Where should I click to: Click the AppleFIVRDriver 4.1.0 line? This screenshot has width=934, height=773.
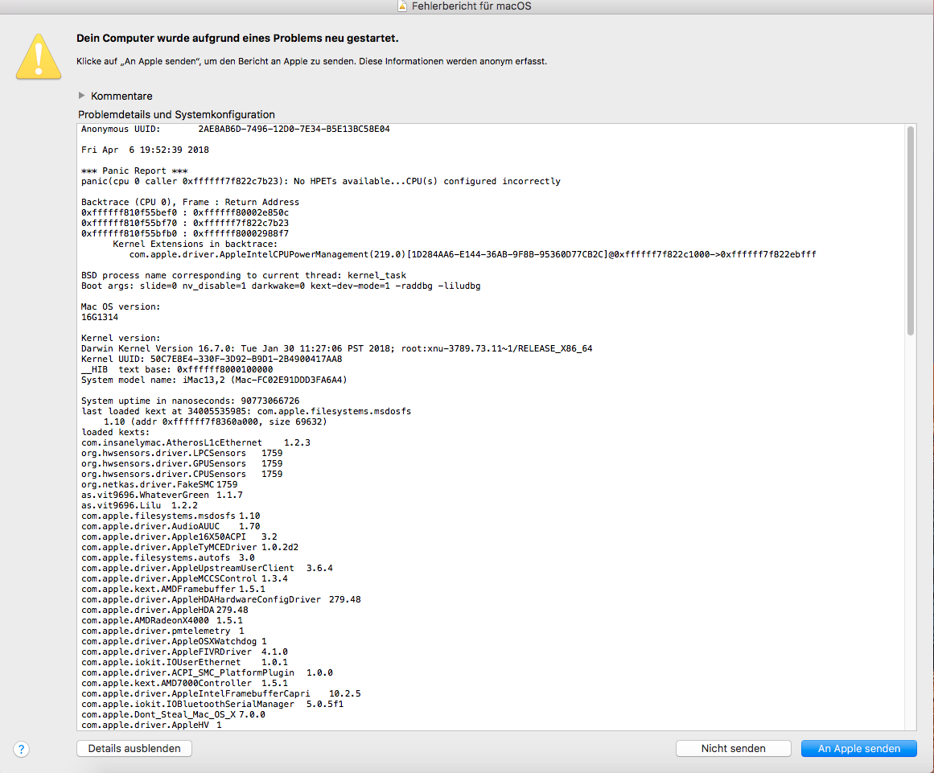click(185, 652)
